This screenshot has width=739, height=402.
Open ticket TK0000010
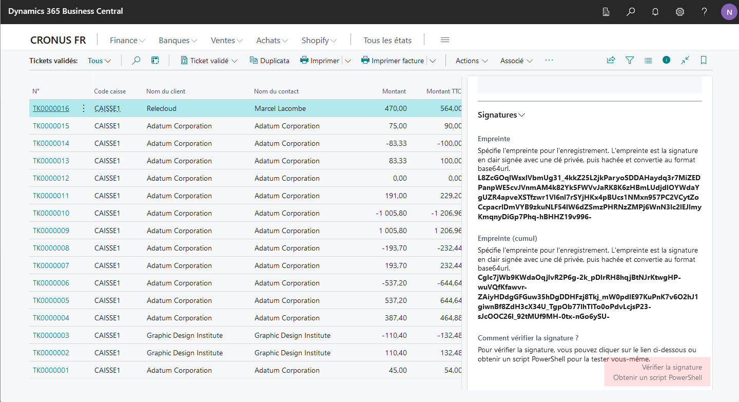(x=51, y=213)
